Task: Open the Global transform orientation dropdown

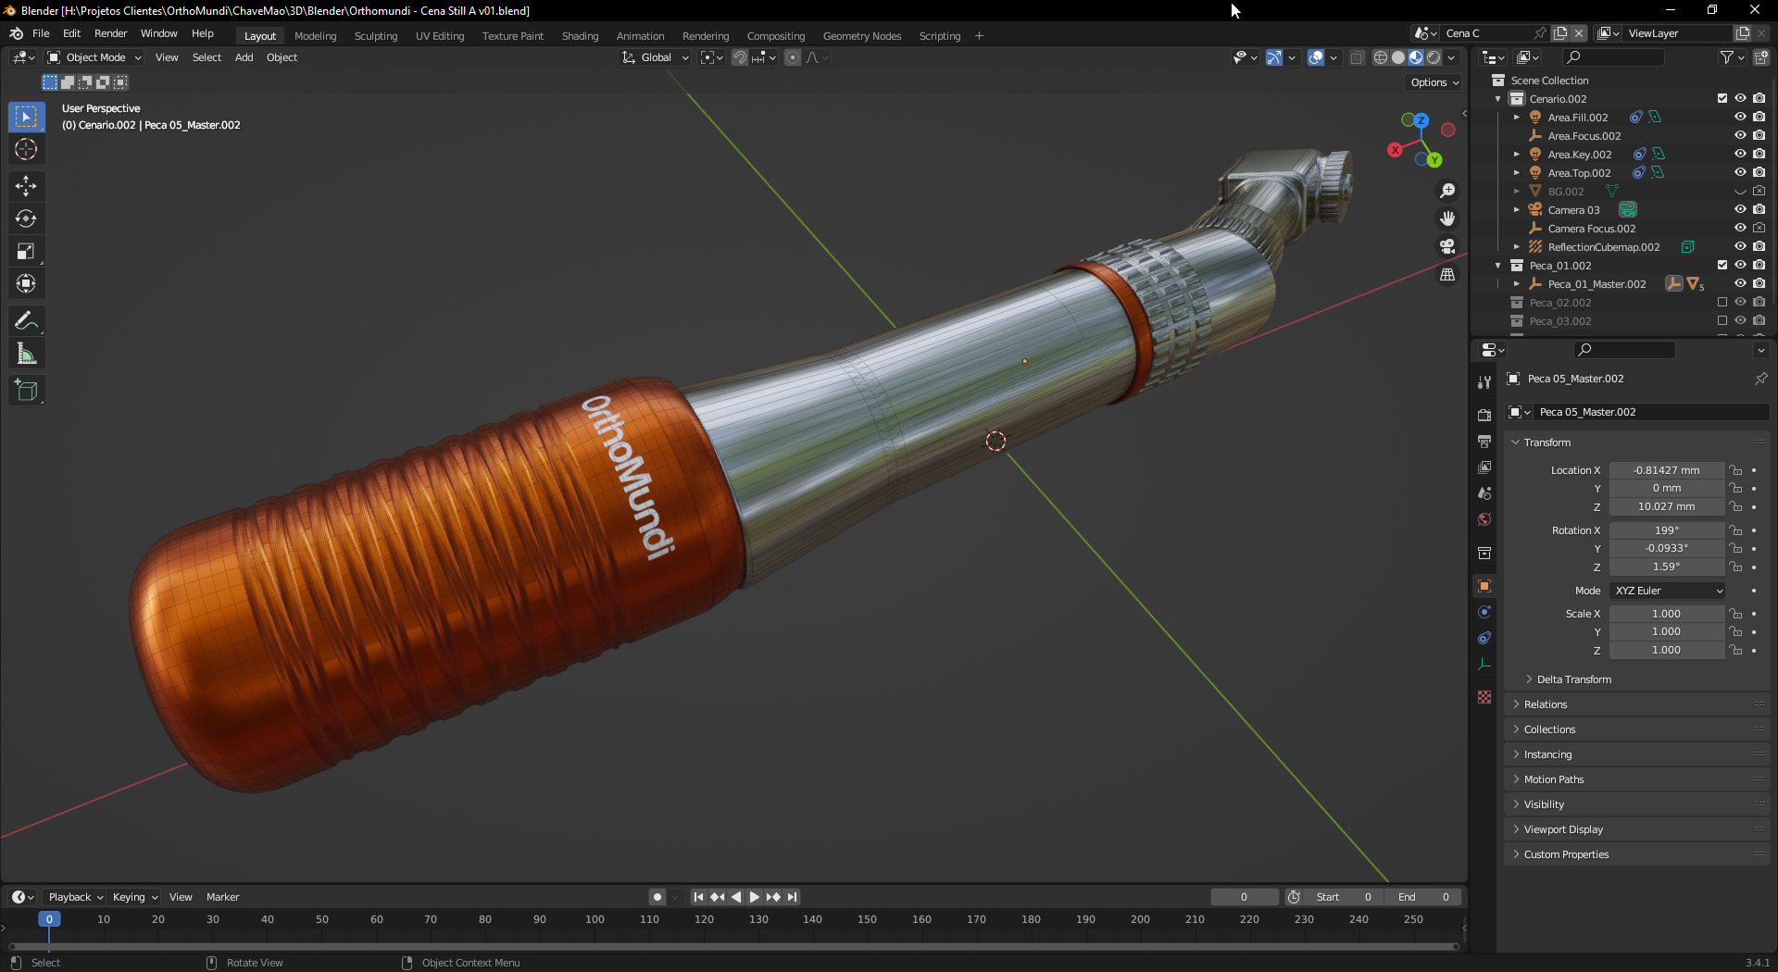Action: click(655, 57)
